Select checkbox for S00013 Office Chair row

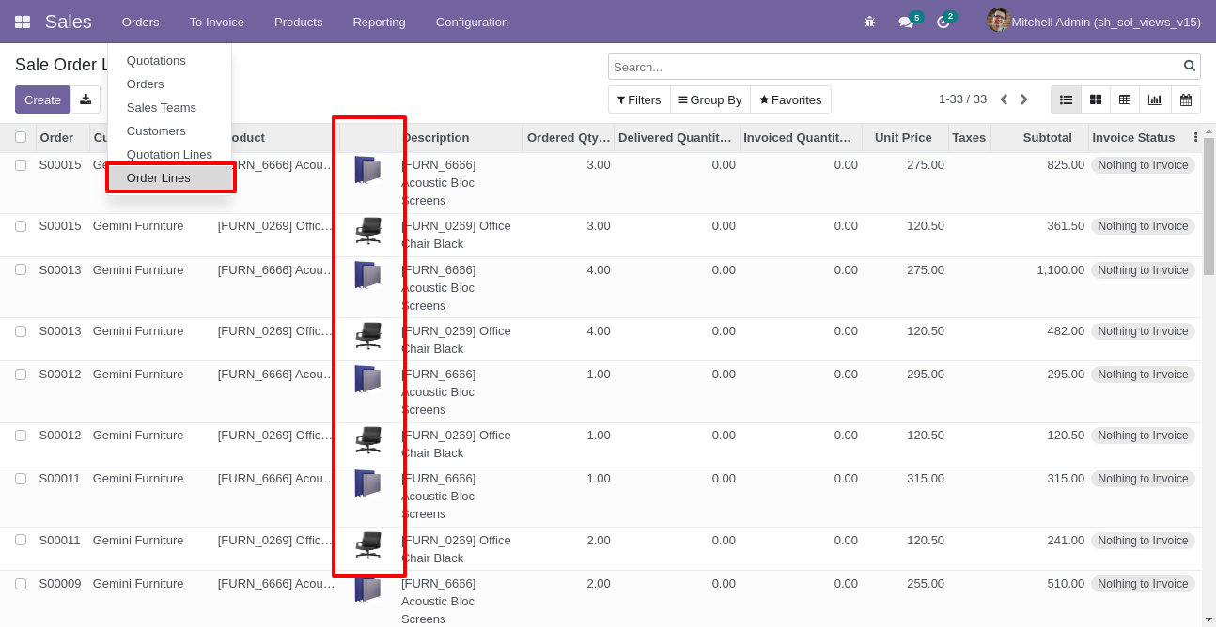click(x=21, y=331)
